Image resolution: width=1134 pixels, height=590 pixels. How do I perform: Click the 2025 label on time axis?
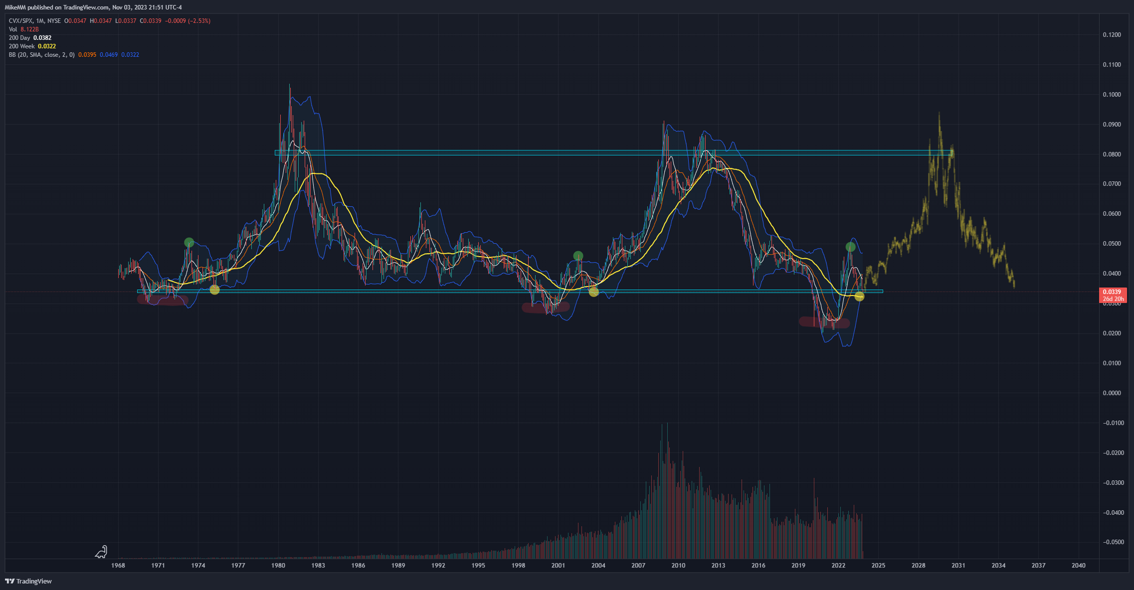(878, 566)
